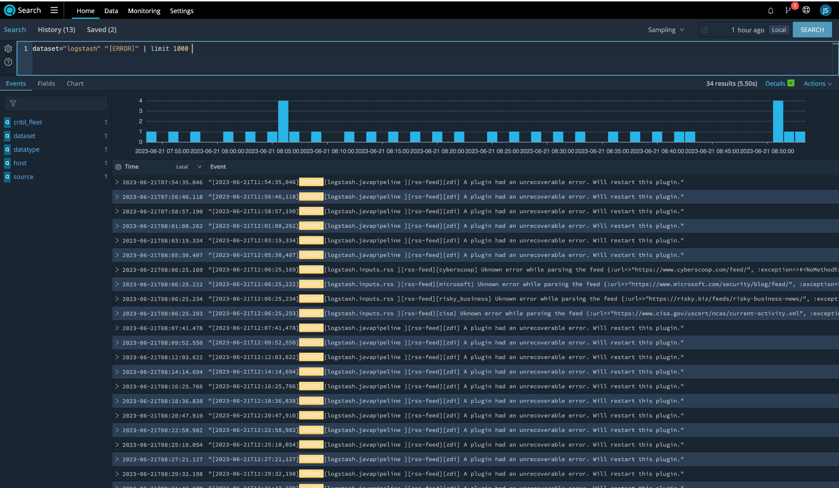Open the Actions dropdown menu
Viewport: 839px width, 488px height.
pos(818,84)
